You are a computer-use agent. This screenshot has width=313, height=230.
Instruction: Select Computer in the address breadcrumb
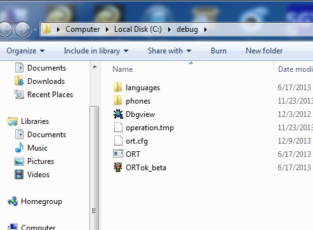point(83,29)
